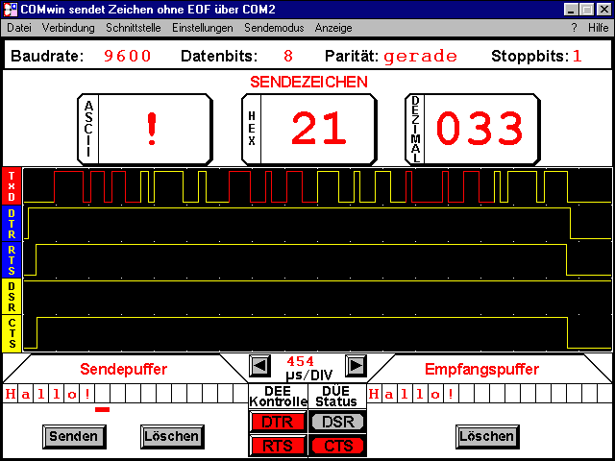Click the Baudrate value 9600
The width and height of the screenshot is (615, 461).
[127, 56]
